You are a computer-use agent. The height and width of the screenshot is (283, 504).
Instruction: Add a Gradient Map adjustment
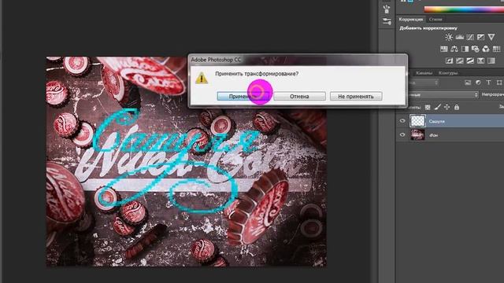point(491,61)
